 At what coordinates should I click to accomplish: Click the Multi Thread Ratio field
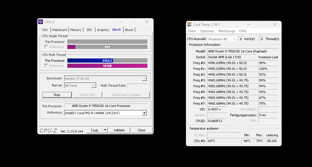[x=137, y=86]
